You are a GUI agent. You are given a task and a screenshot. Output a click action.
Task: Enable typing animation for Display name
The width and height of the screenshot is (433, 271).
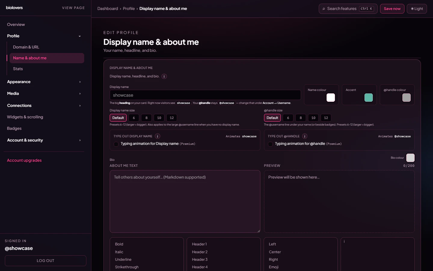pos(116,144)
